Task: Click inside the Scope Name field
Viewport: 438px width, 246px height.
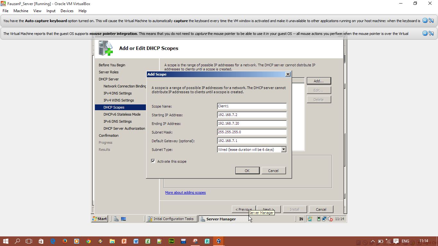Action: click(x=251, y=106)
